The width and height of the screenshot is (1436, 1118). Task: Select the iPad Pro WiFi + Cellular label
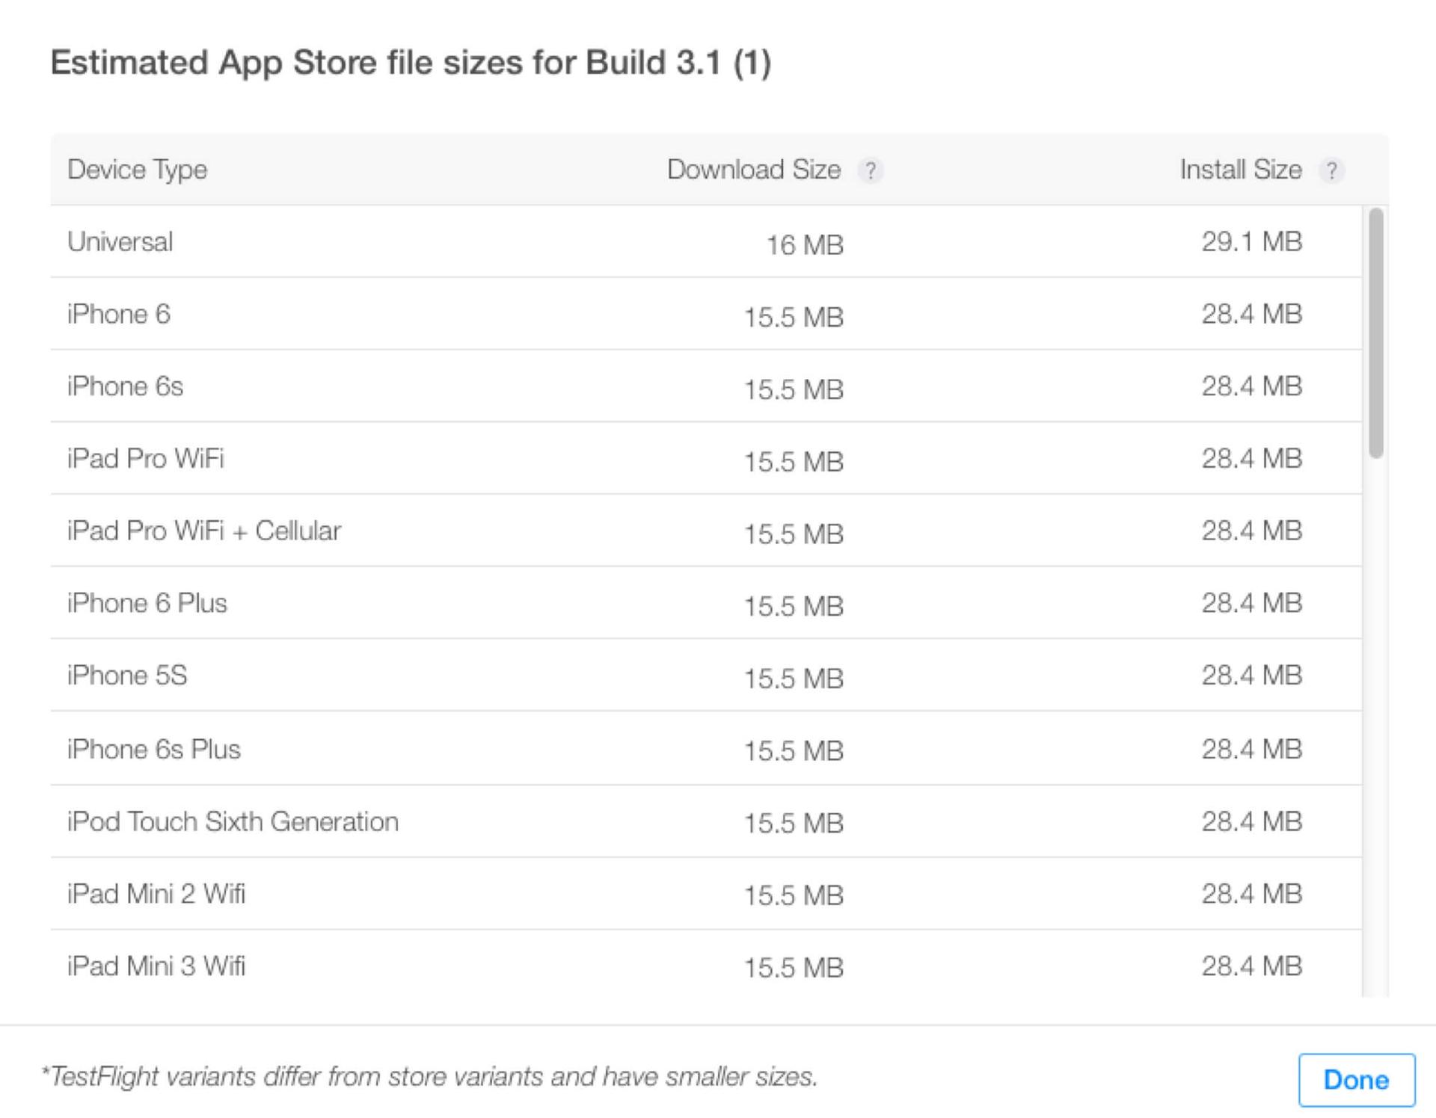(204, 531)
